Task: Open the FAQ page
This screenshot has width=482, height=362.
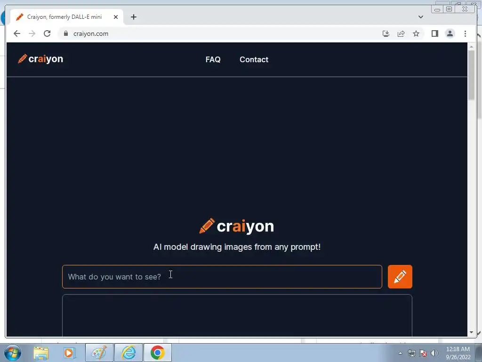Action: tap(213, 59)
